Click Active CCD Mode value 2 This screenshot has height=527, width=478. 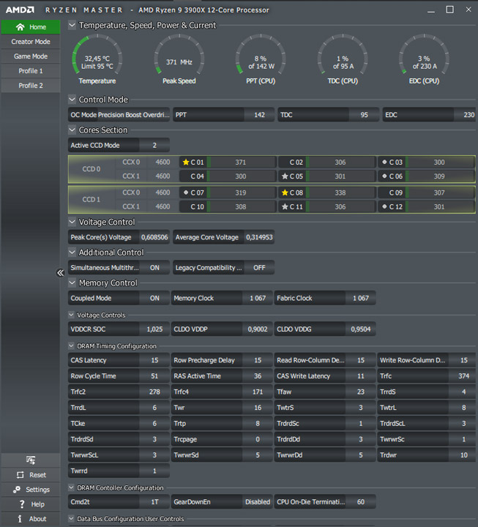point(154,145)
